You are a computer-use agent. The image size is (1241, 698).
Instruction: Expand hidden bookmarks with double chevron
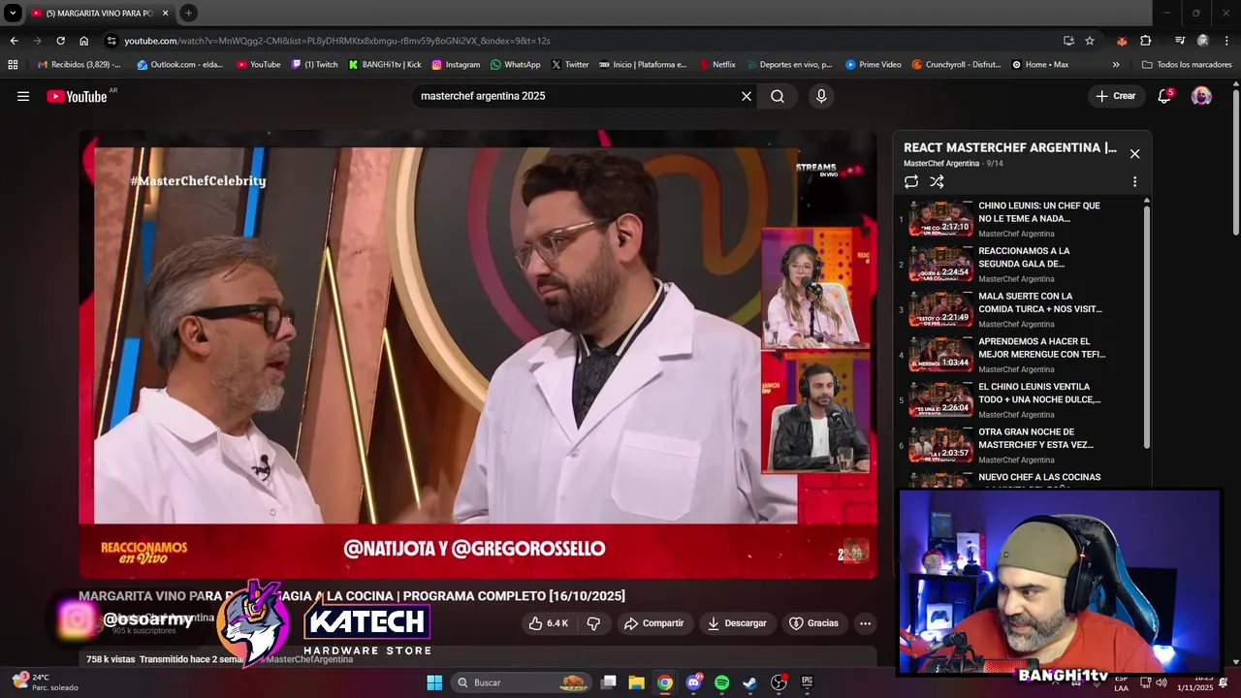(1116, 65)
